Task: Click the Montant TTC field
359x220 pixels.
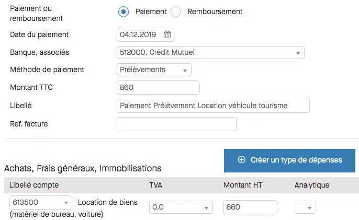Action: [158, 87]
